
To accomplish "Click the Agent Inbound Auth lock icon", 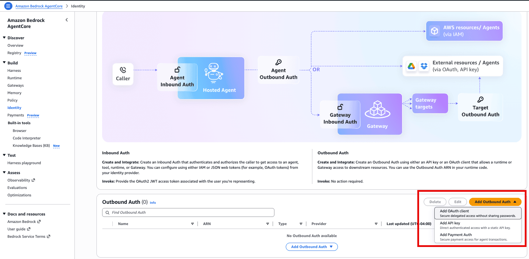I will pyautogui.click(x=177, y=70).
